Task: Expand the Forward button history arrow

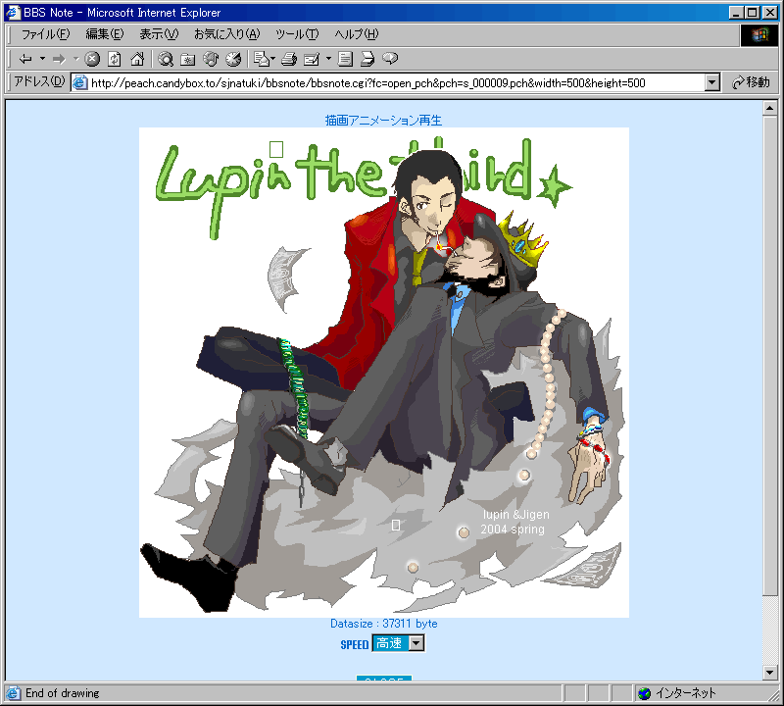Action: click(76, 59)
